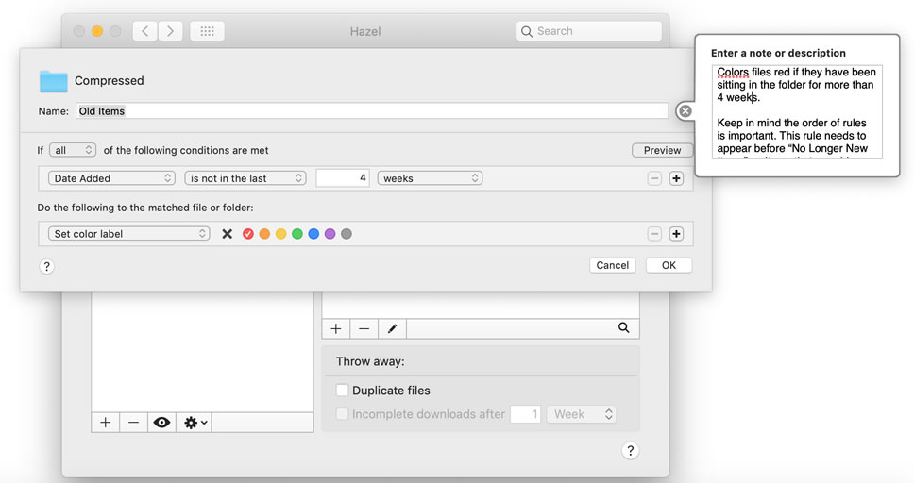Open the 'all' conditions dropdown
The image size is (914, 483).
(73, 150)
